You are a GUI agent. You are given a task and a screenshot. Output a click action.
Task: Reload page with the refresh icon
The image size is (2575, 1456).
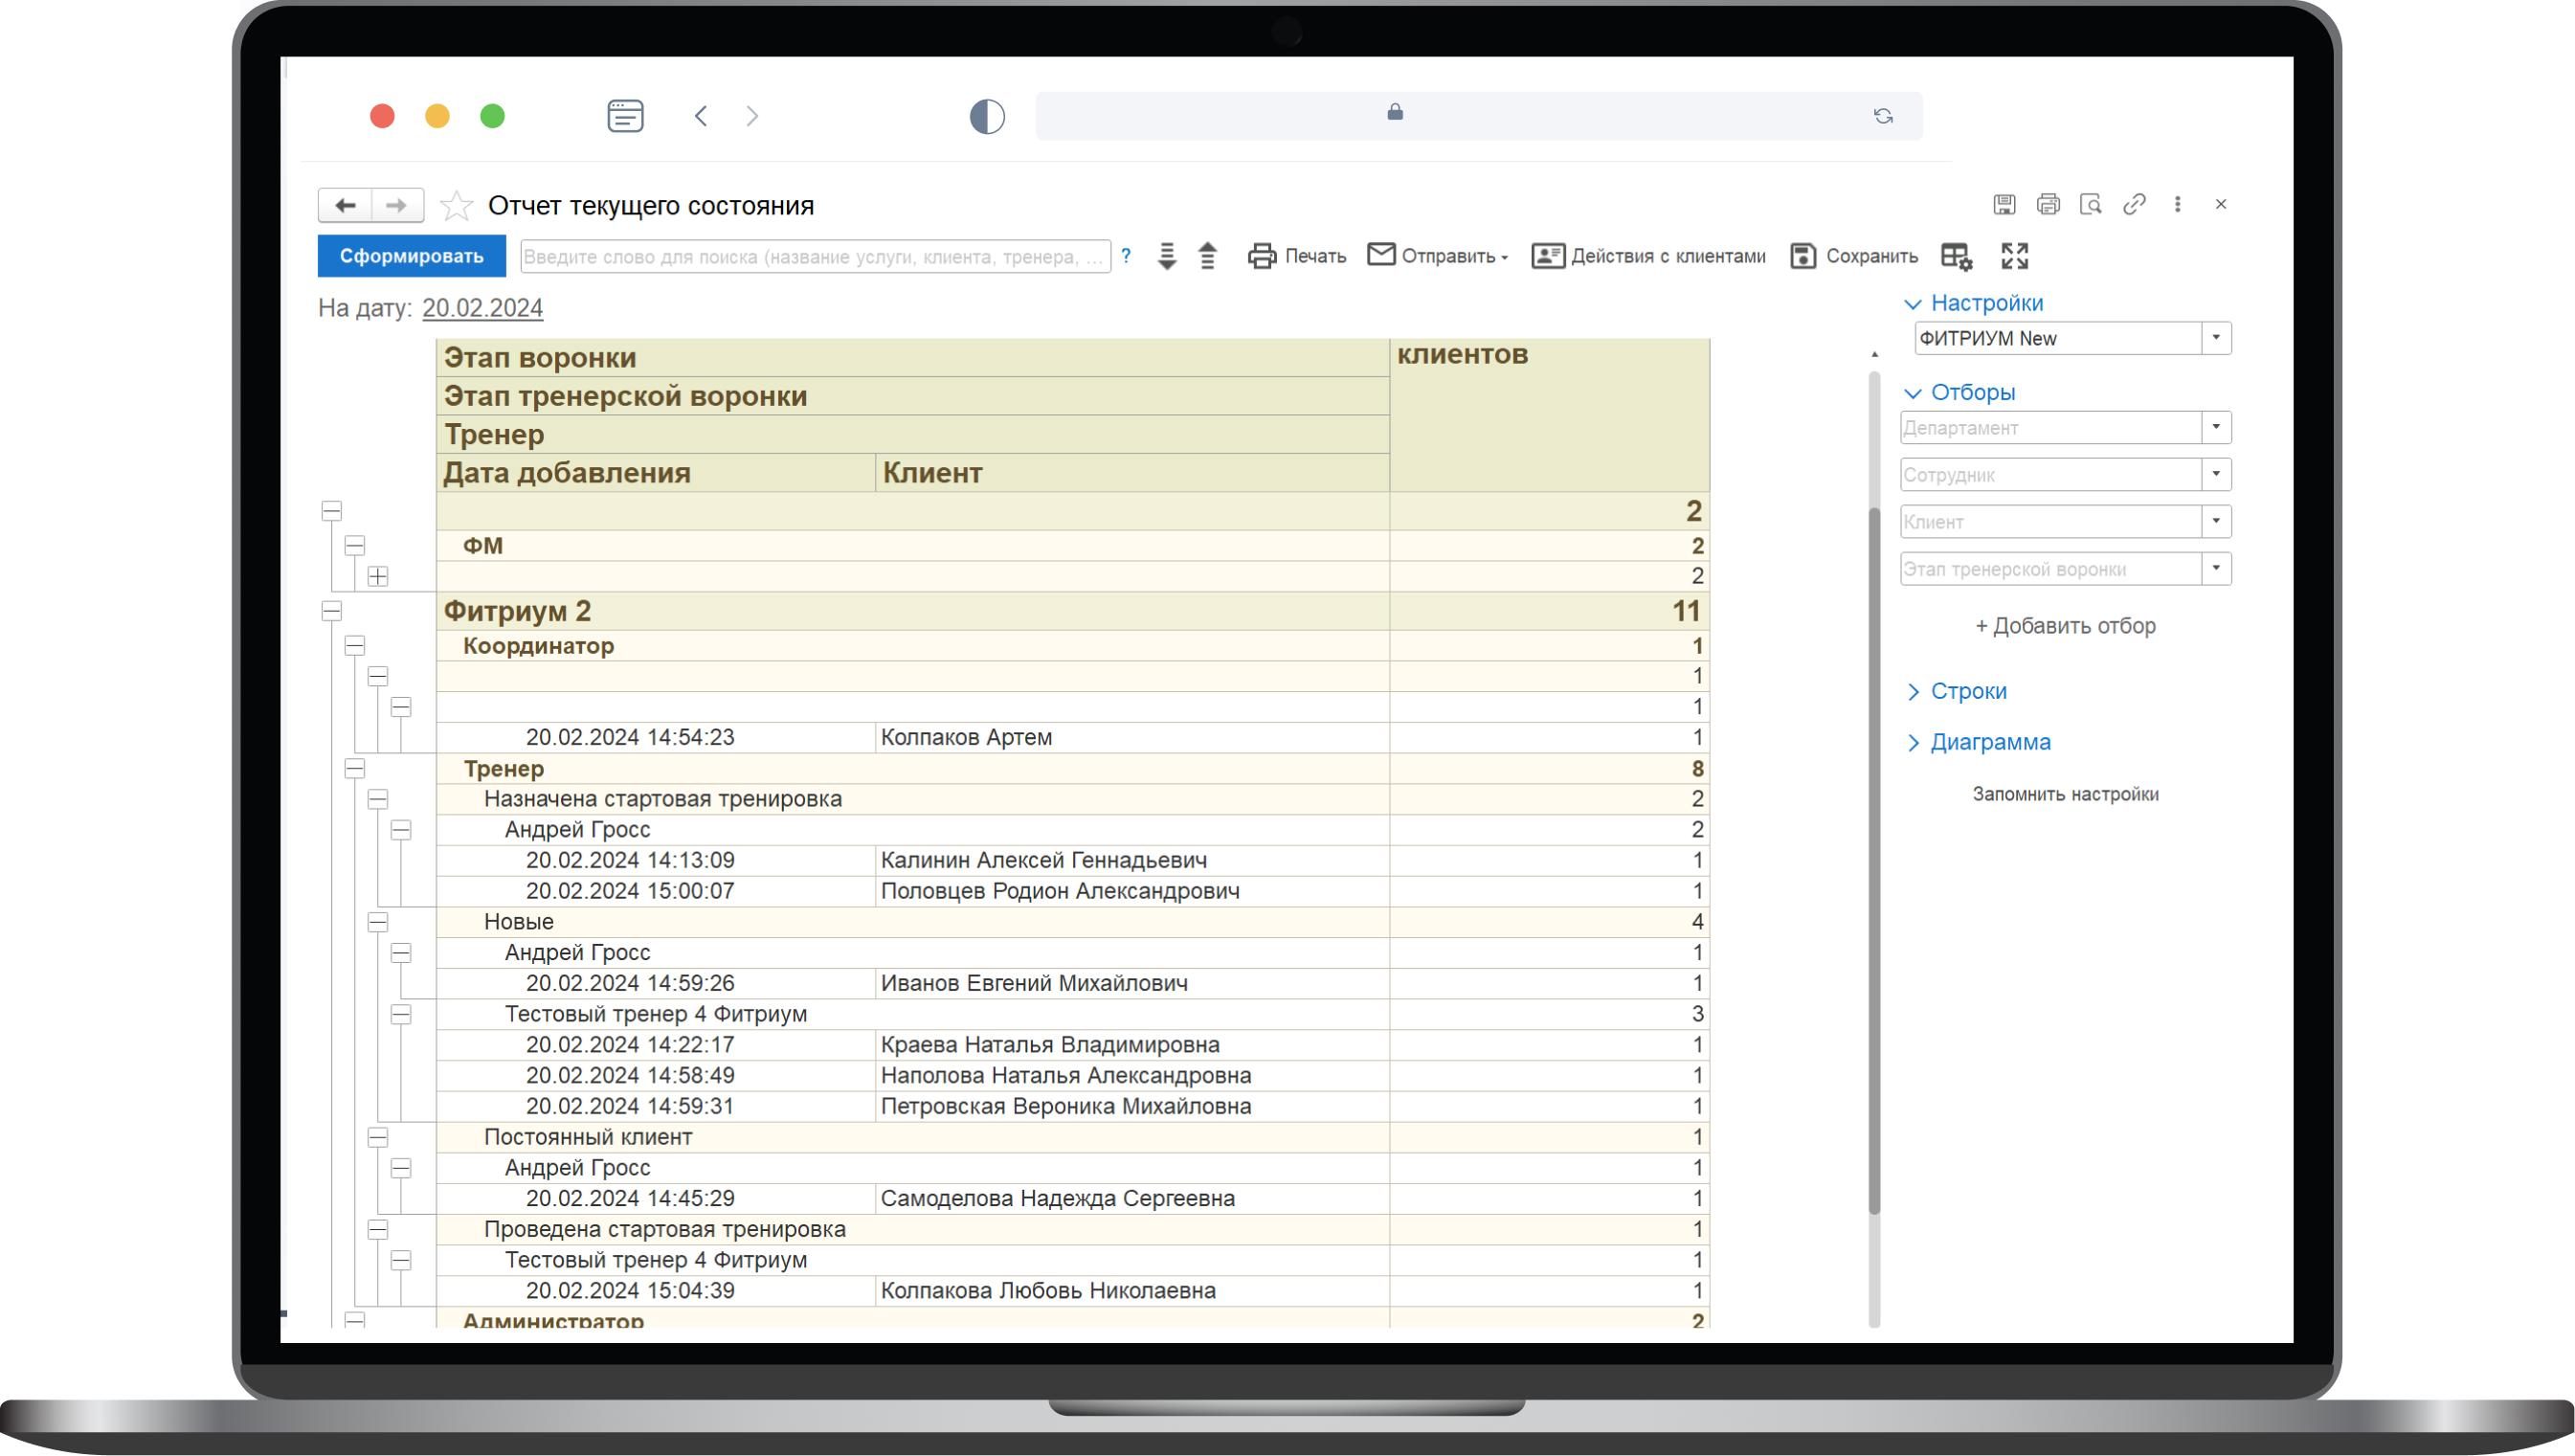click(x=1883, y=116)
